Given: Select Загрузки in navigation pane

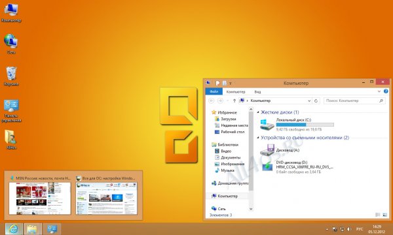Looking at the screenshot, I should pos(228,119).
